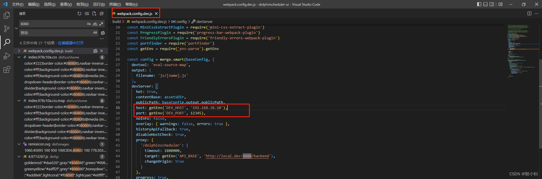
Task: Dismiss the webpack.config.dev.js search result
Action: [x=102, y=51]
